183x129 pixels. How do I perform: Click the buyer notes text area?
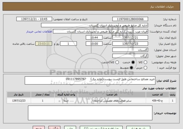[90, 113]
